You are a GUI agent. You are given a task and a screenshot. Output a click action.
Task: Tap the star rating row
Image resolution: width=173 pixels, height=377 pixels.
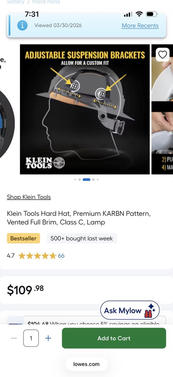coord(37,256)
